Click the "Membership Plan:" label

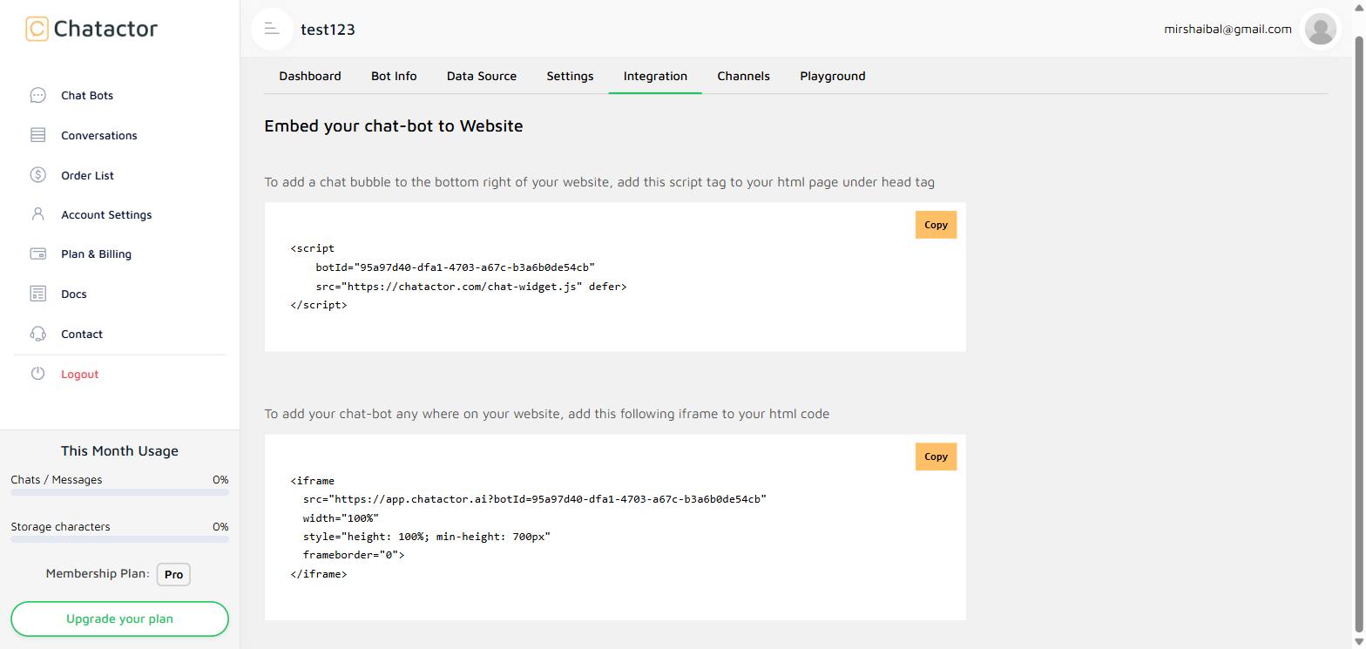coord(98,574)
